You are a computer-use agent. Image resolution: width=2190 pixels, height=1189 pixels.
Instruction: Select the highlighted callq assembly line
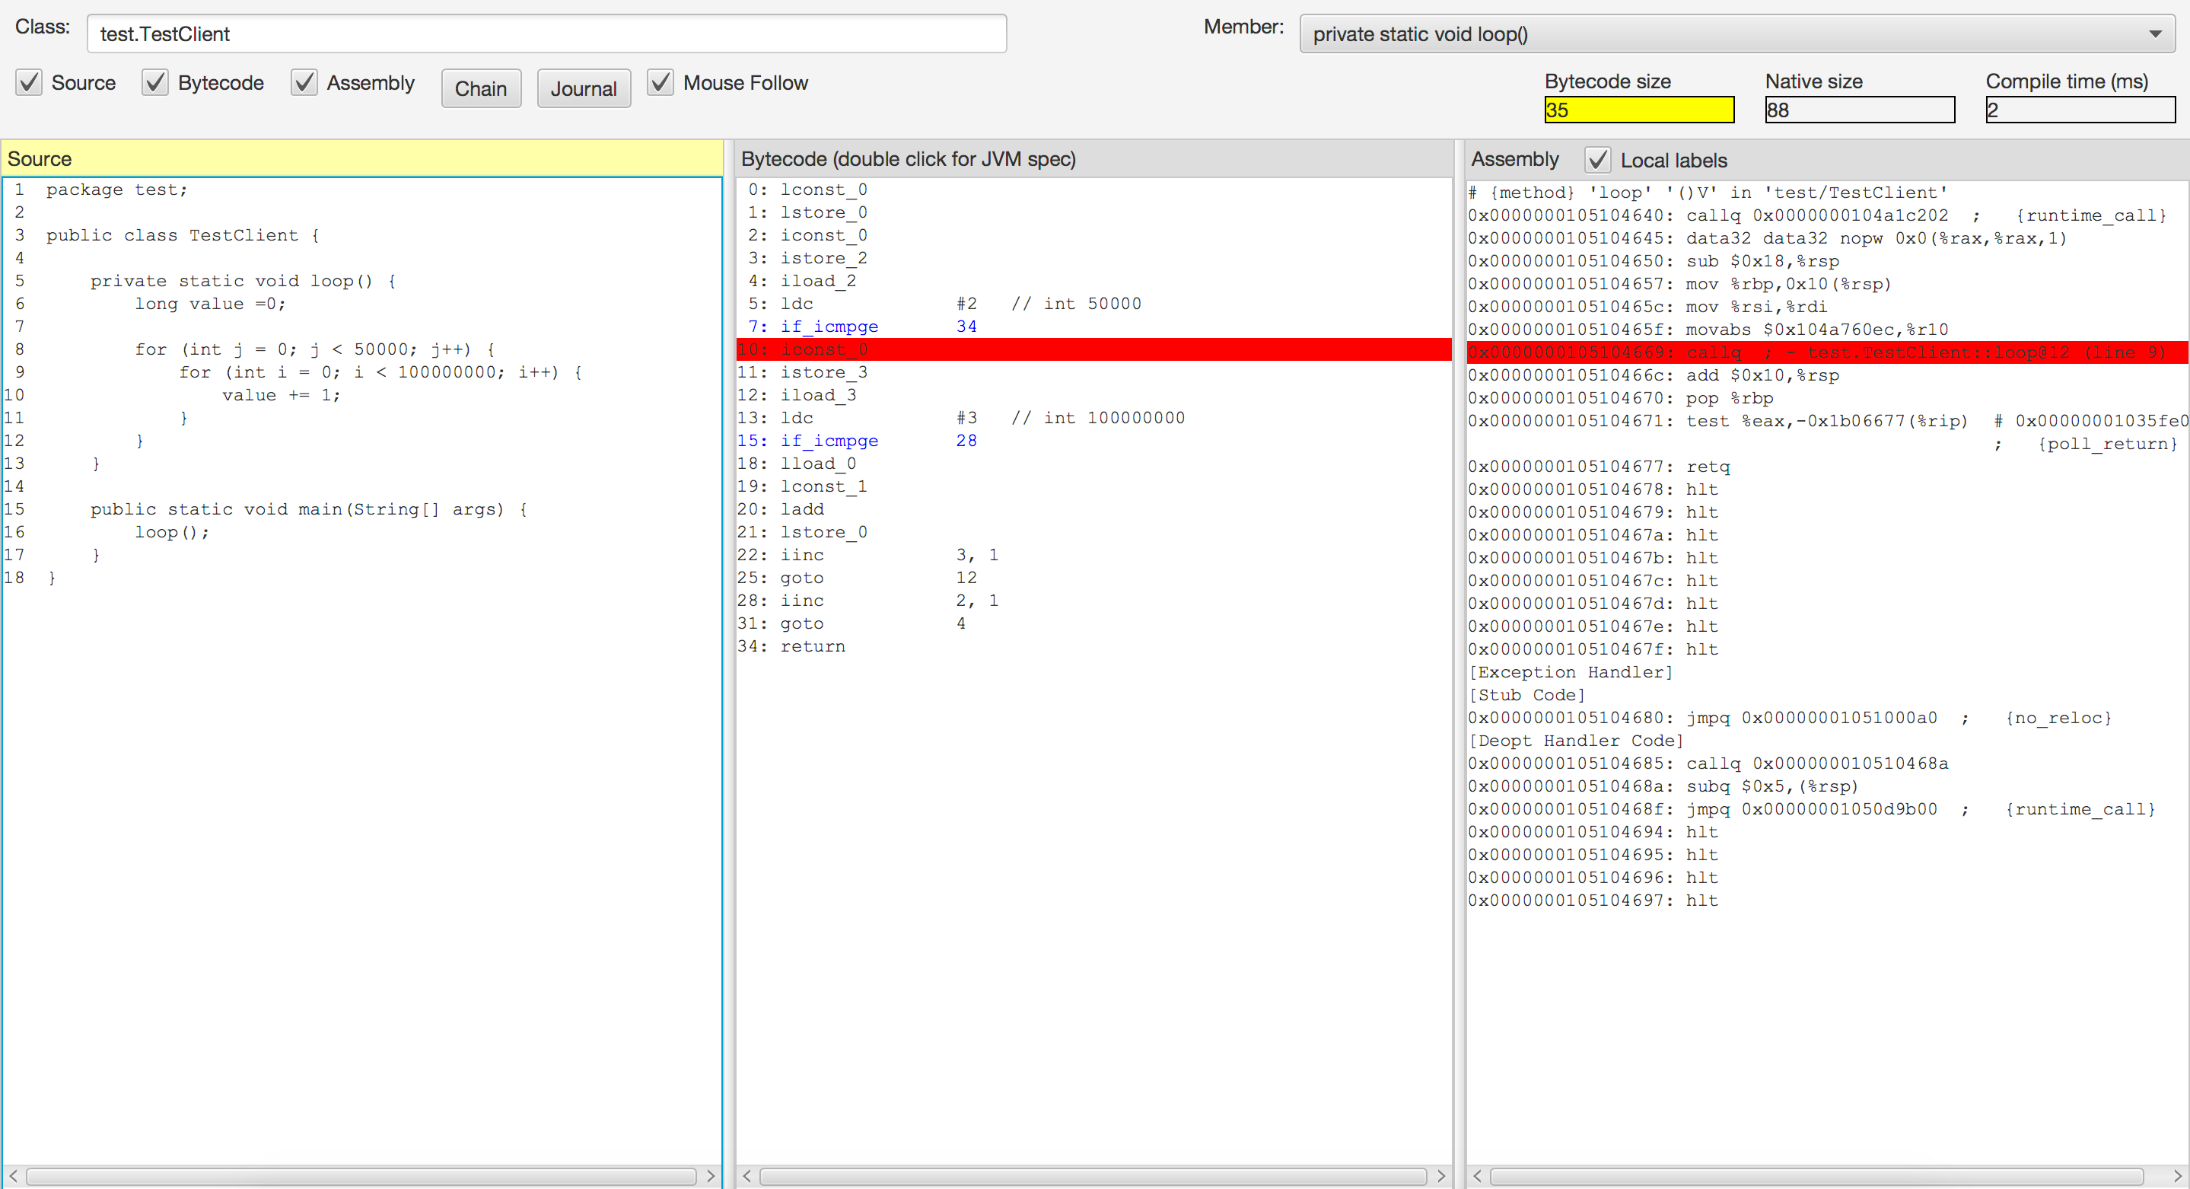point(1828,352)
